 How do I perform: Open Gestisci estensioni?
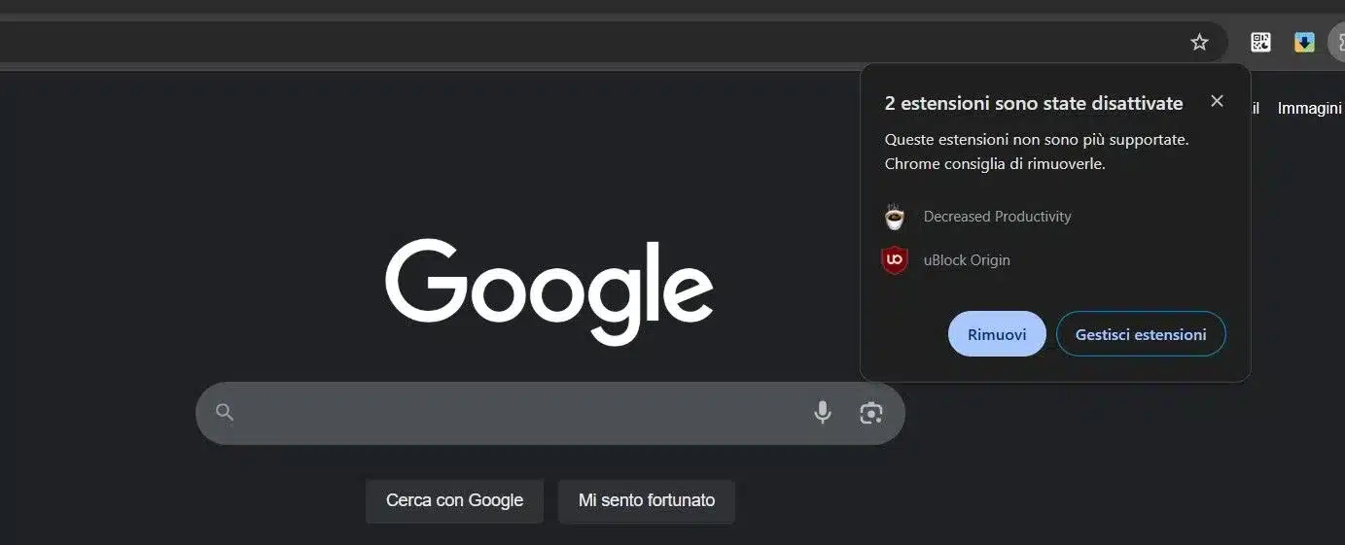[1141, 334]
